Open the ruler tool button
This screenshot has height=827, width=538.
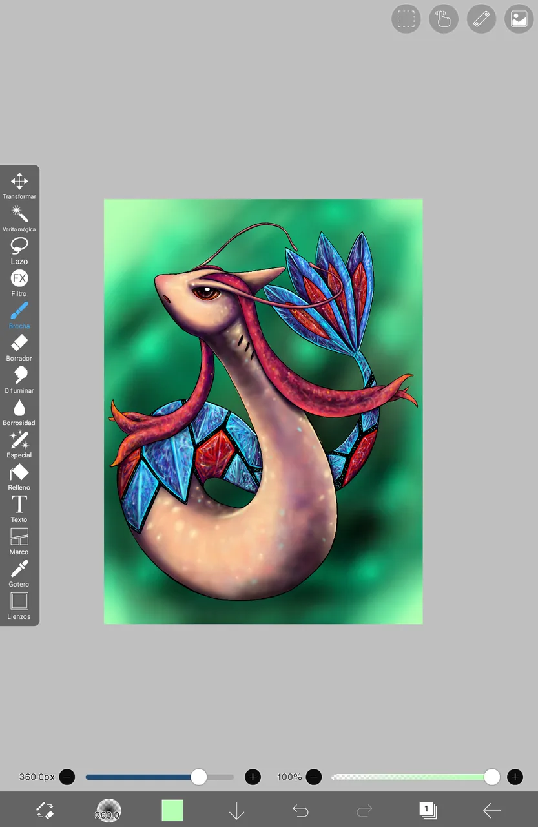pyautogui.click(x=481, y=19)
